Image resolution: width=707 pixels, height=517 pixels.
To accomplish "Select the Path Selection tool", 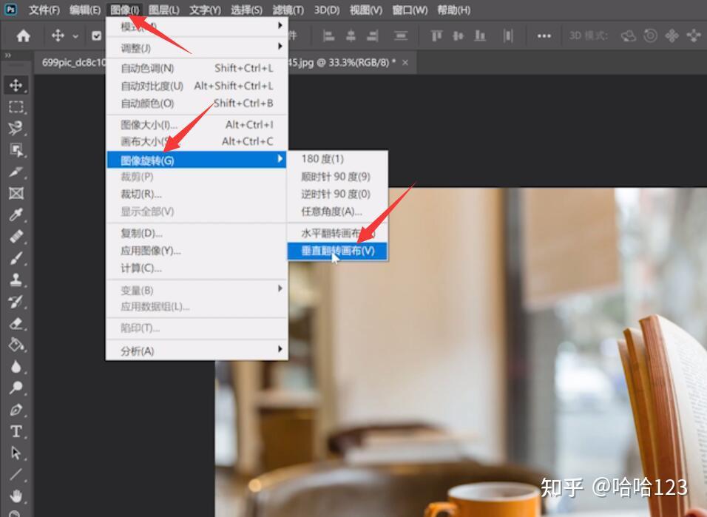I will (x=16, y=453).
